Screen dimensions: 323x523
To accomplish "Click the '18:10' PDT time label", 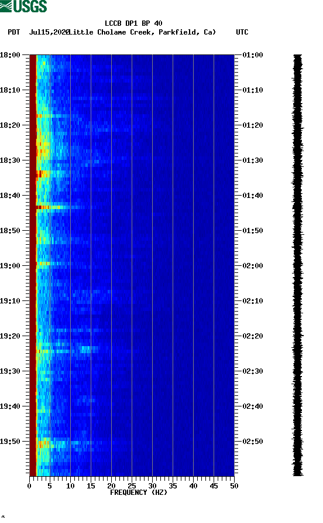I will [10, 90].
